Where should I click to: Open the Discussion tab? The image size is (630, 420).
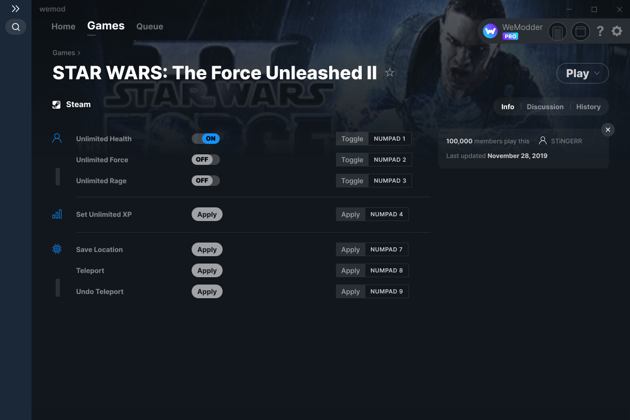pyautogui.click(x=545, y=107)
